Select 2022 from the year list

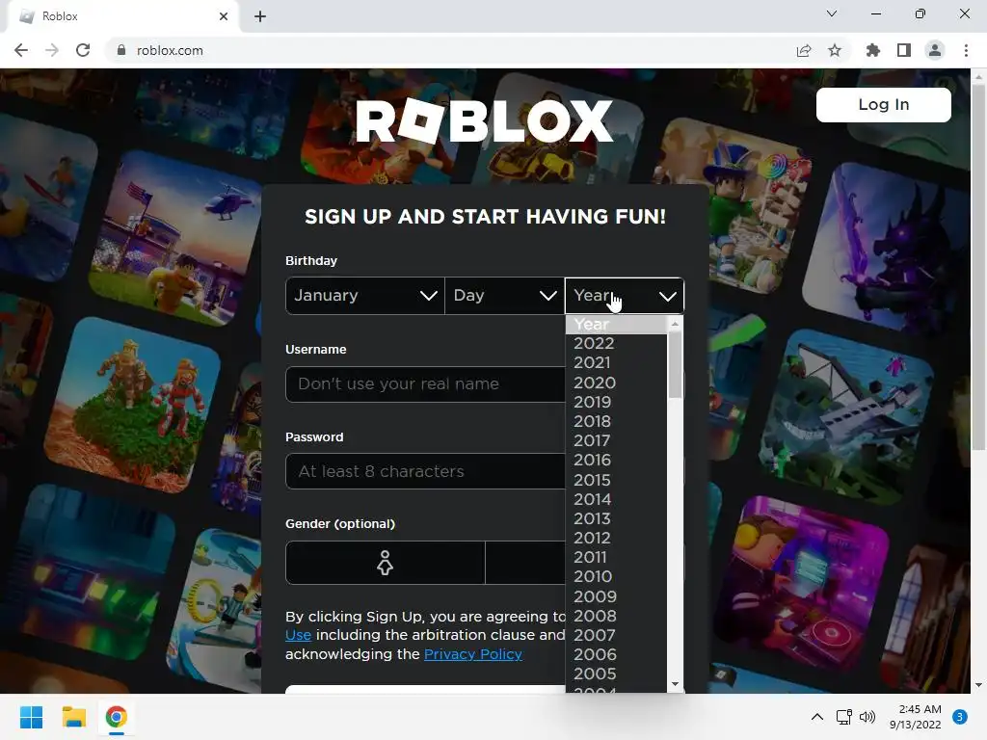point(616,344)
